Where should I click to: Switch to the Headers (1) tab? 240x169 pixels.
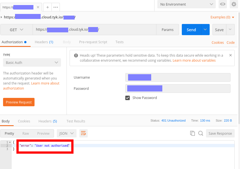(x=44, y=42)
